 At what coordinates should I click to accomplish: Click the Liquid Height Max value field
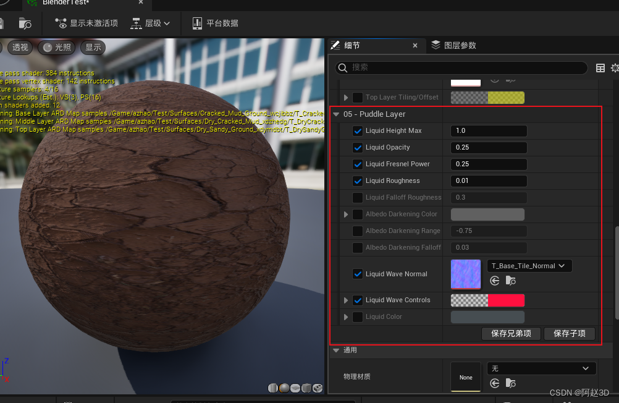(x=489, y=131)
